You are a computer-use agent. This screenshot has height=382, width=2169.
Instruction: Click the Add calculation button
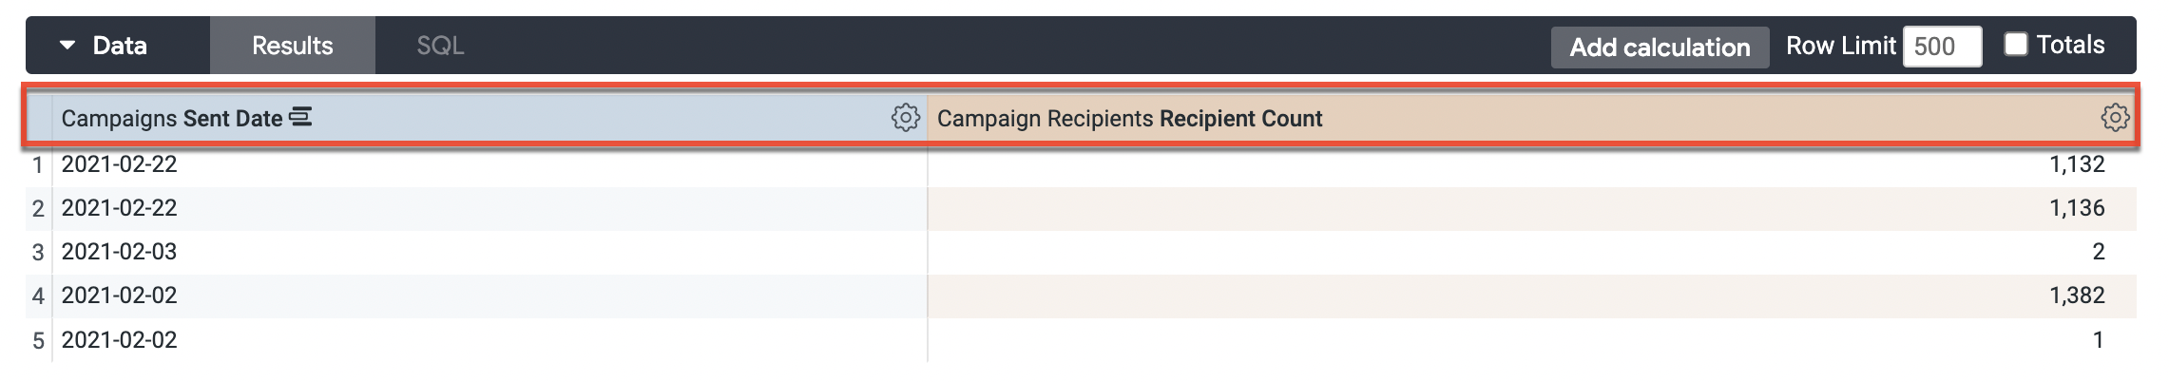point(1659,48)
